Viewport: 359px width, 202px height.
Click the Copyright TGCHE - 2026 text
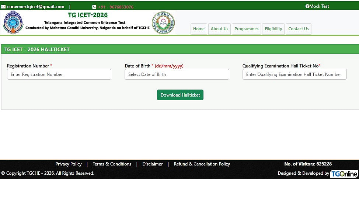click(48, 173)
